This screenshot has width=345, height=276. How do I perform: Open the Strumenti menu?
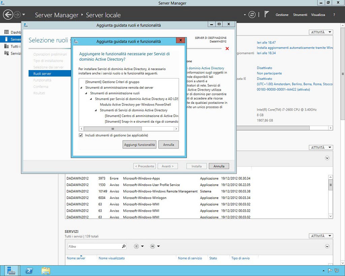[300, 15]
